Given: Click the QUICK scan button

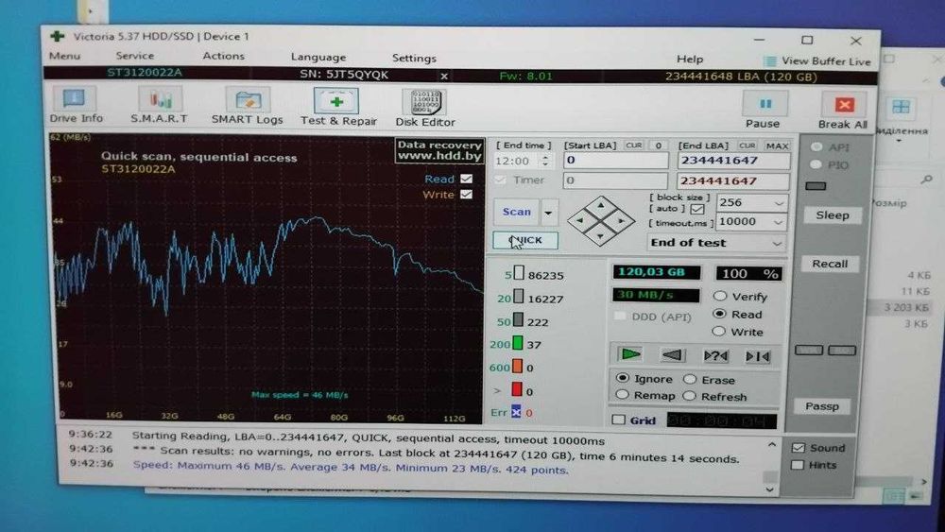Looking at the screenshot, I should coord(525,240).
